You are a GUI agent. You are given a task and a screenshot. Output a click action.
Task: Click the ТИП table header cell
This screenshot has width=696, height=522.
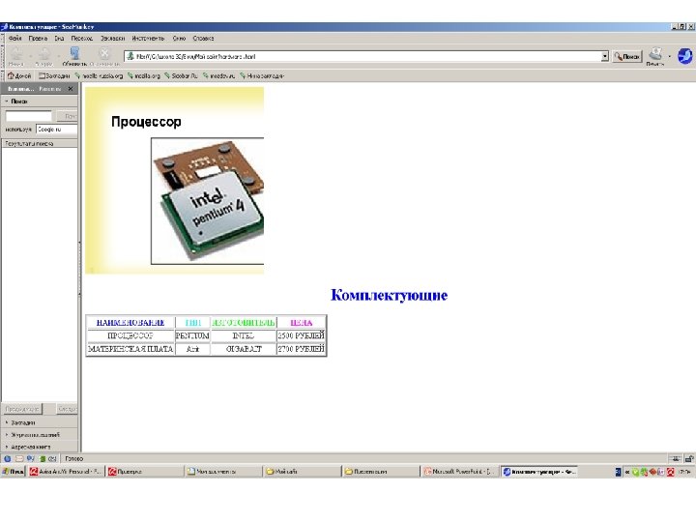click(x=192, y=323)
